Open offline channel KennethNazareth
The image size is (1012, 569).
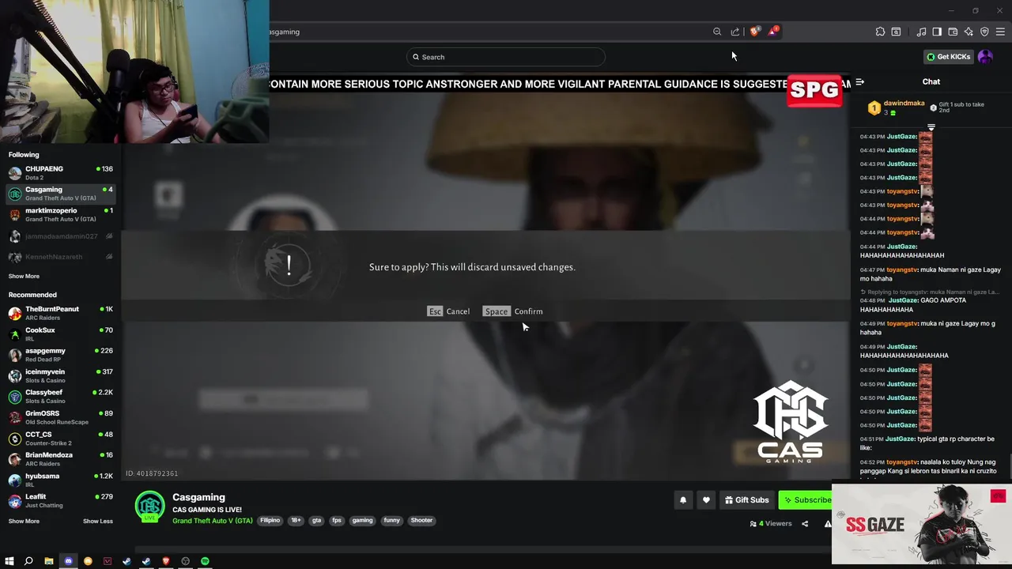click(61, 257)
